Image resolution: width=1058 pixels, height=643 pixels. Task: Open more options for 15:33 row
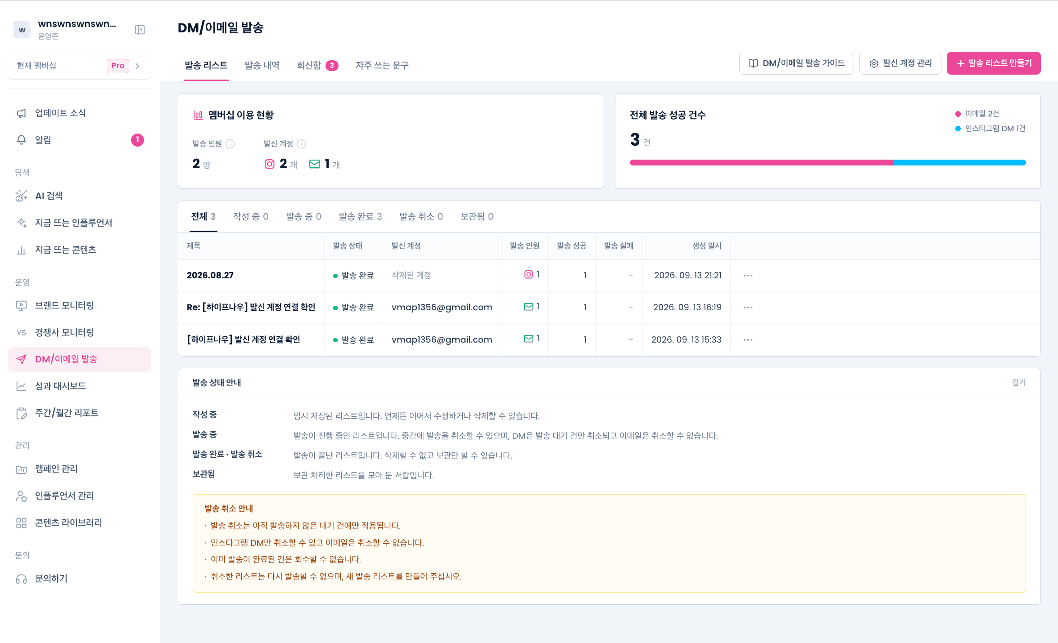[748, 339]
